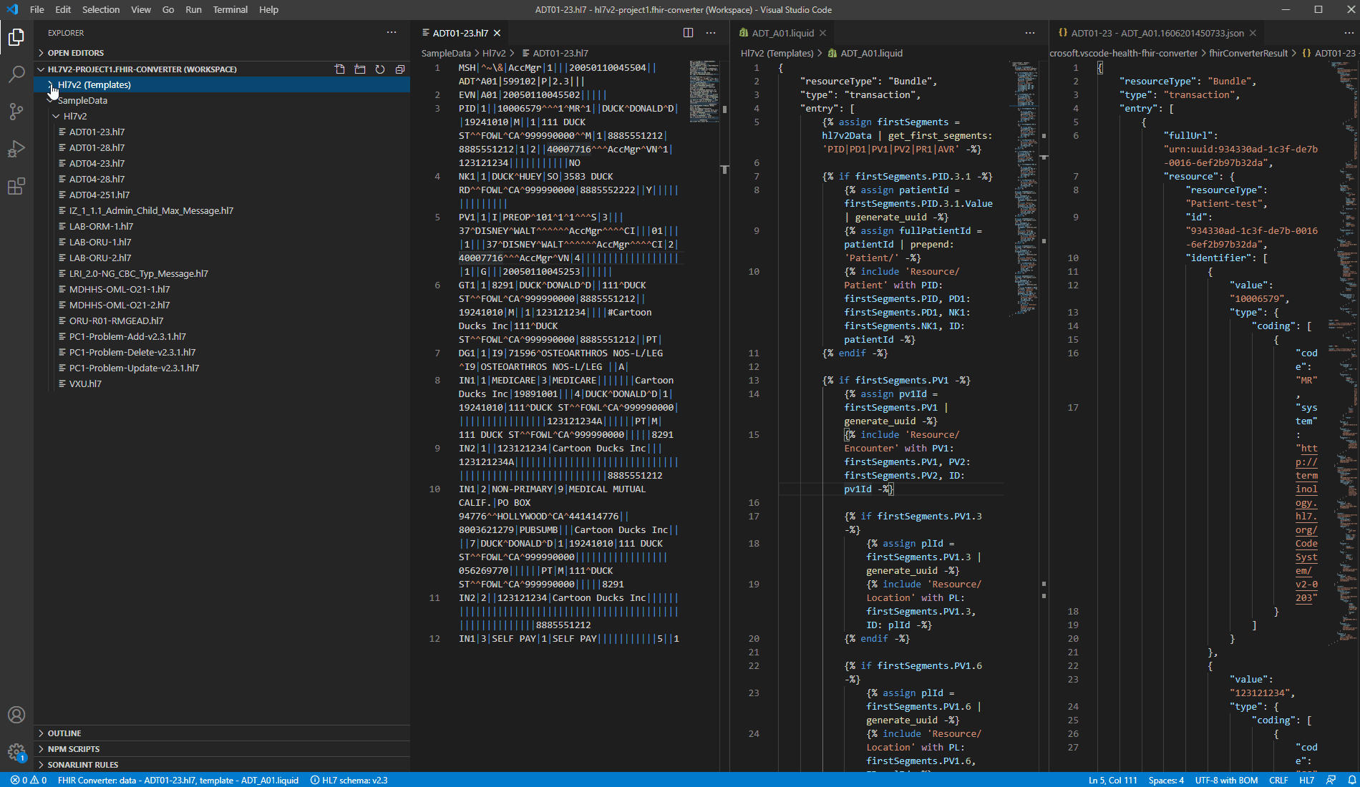The height and width of the screenshot is (787, 1360).
Task: Collapse all folders in Explorer
Action: coord(400,69)
